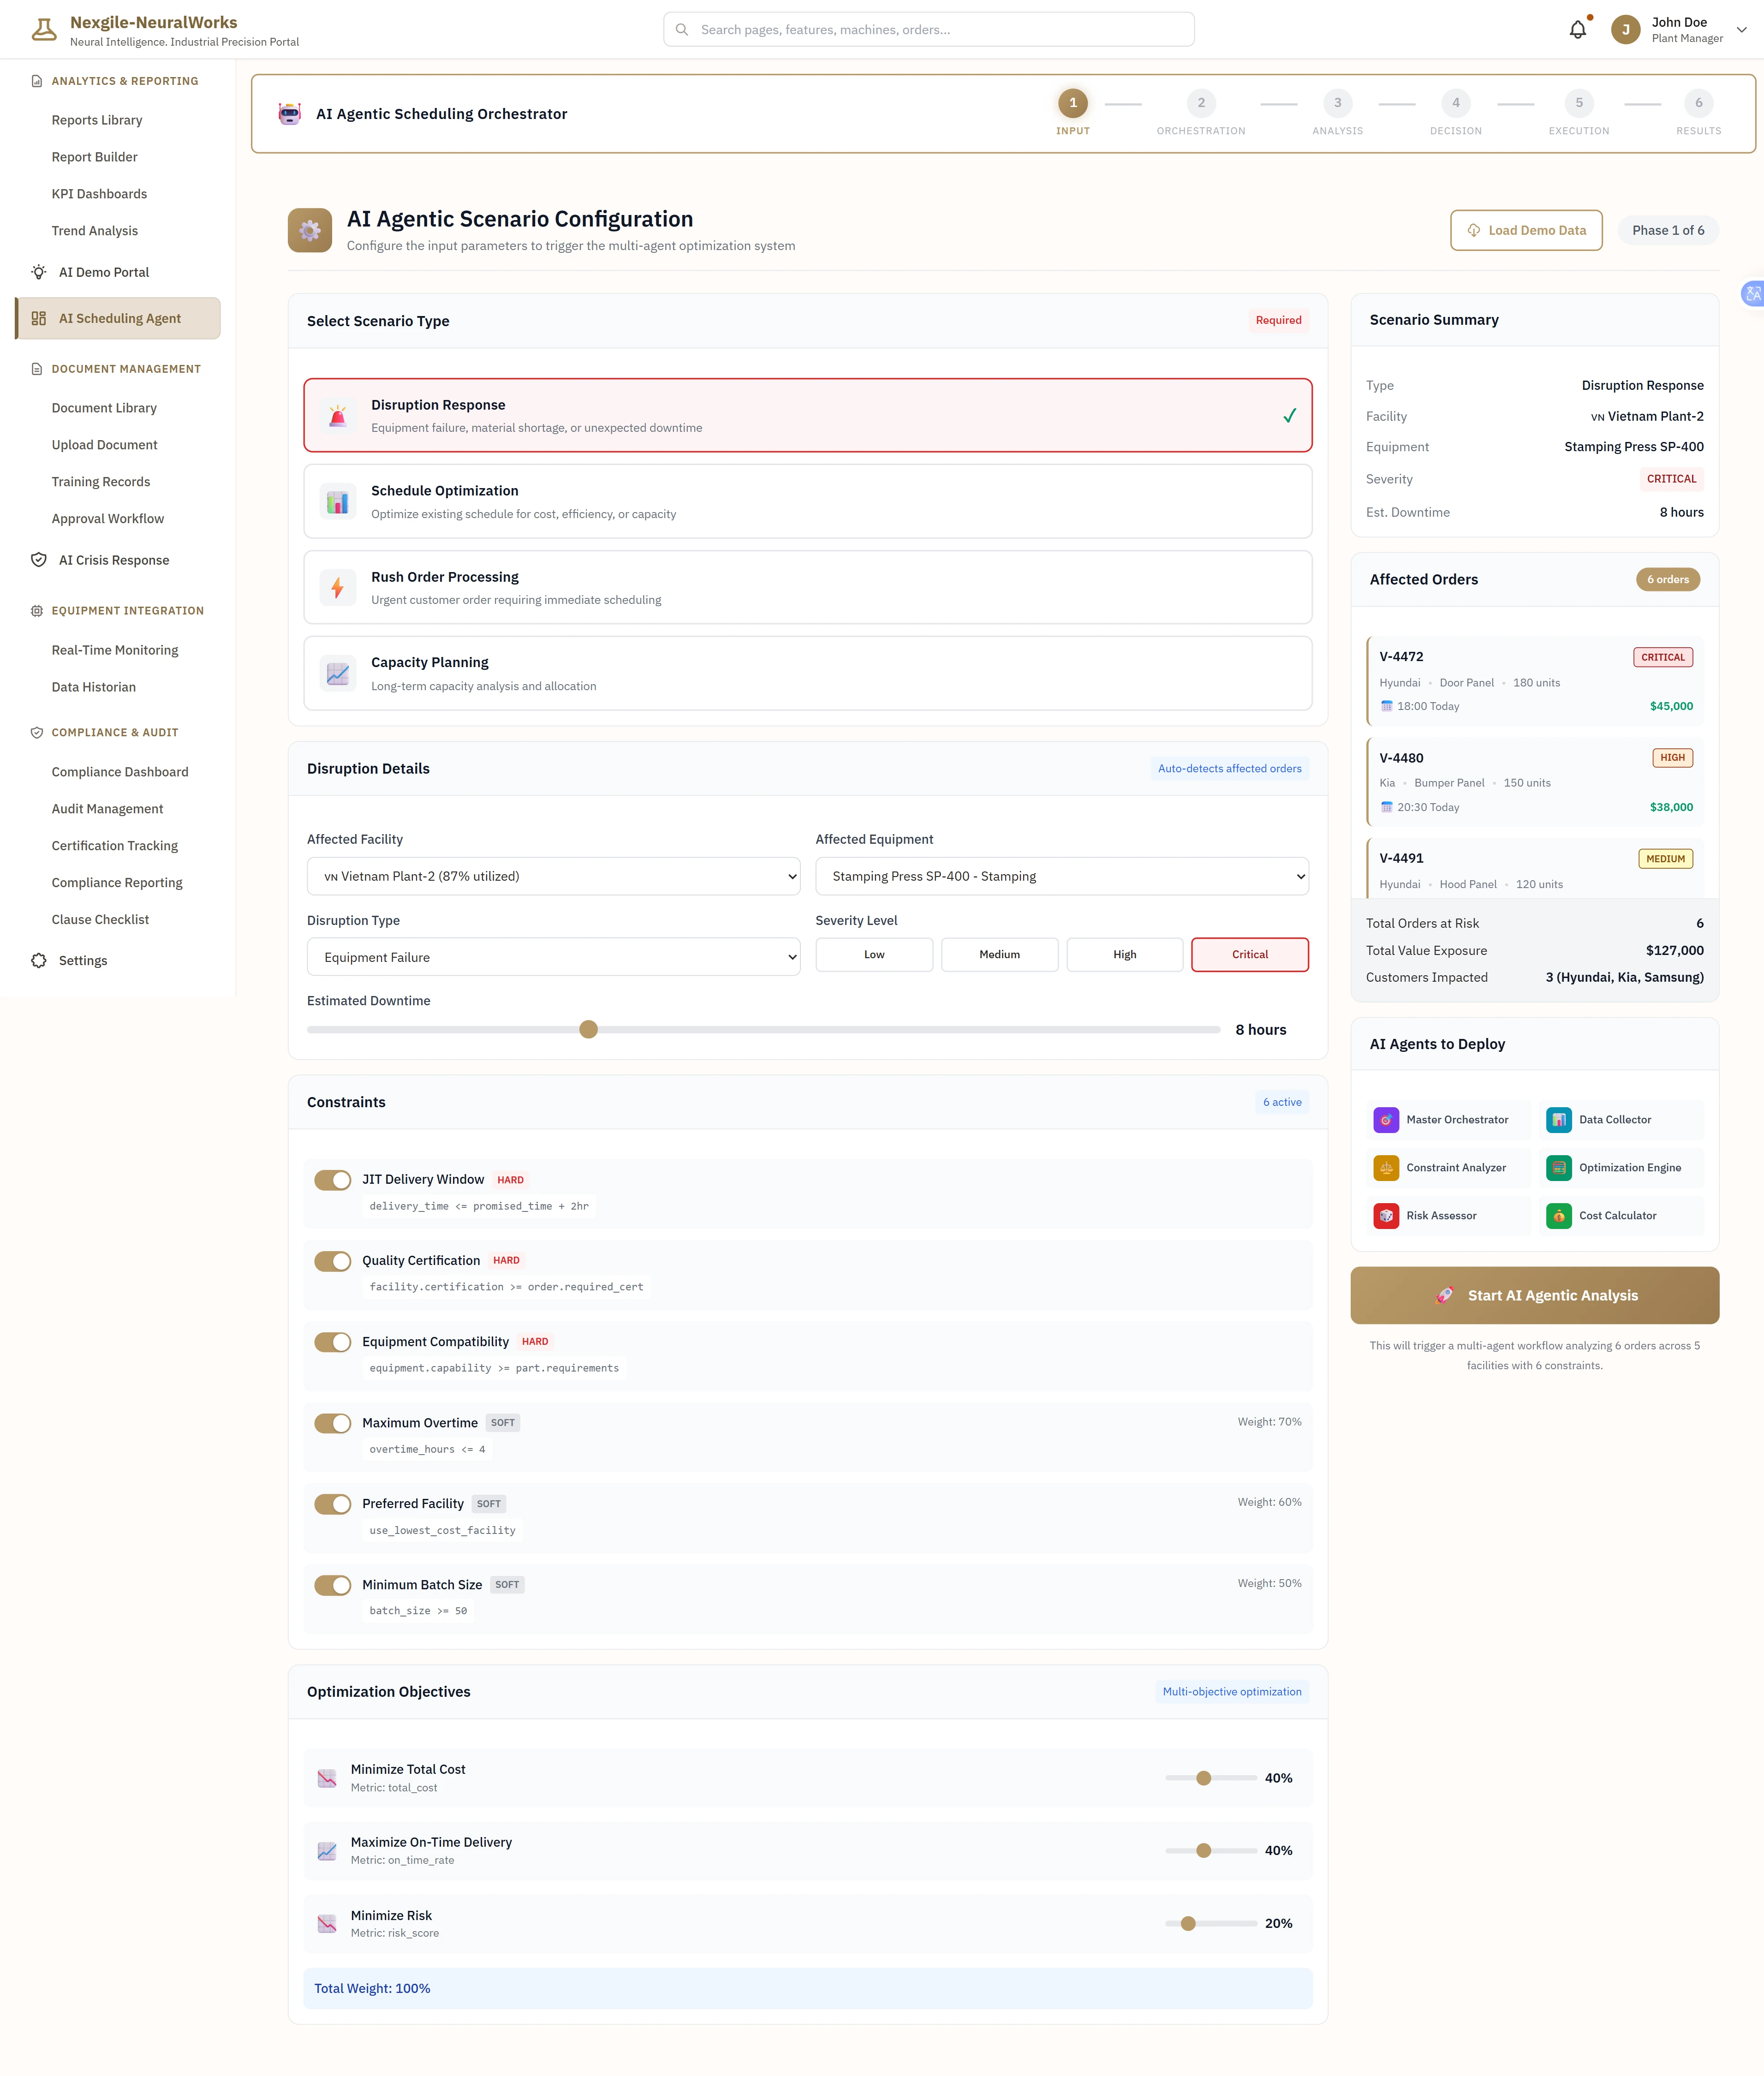
Task: Open the John Doe user menu chevron
Action: click(x=1741, y=30)
